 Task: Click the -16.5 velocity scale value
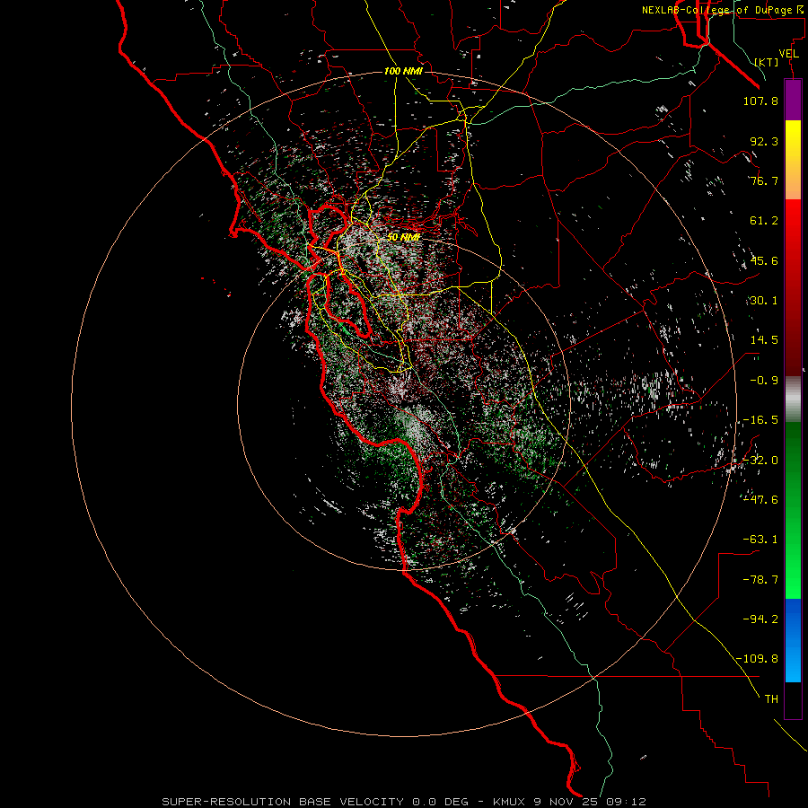(760, 420)
